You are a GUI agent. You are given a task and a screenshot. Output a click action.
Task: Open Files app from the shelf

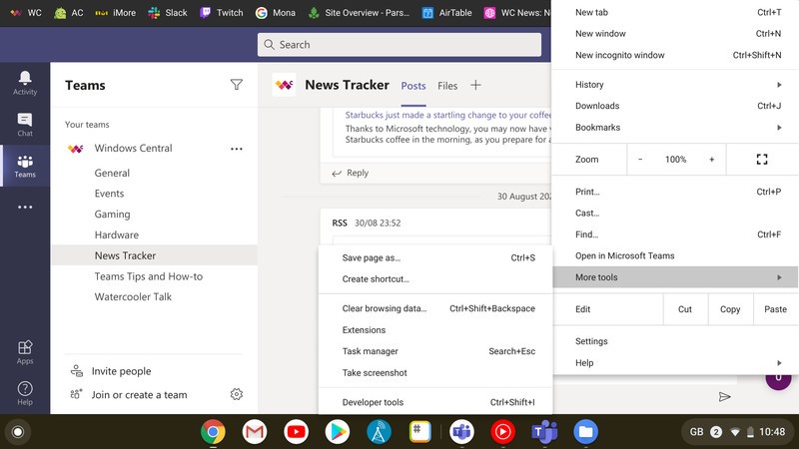tap(586, 432)
